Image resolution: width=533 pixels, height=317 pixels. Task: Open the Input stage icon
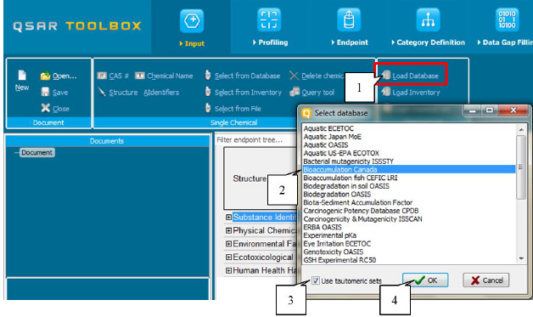pyautogui.click(x=192, y=21)
